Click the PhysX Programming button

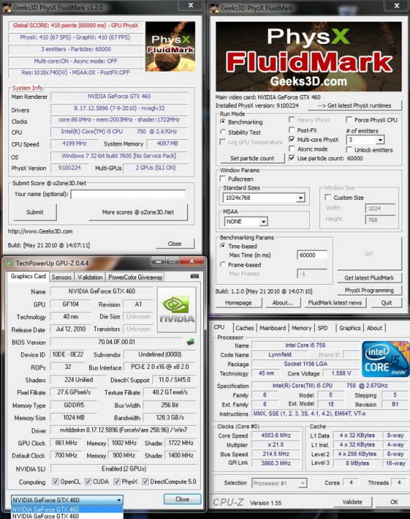[370, 290]
